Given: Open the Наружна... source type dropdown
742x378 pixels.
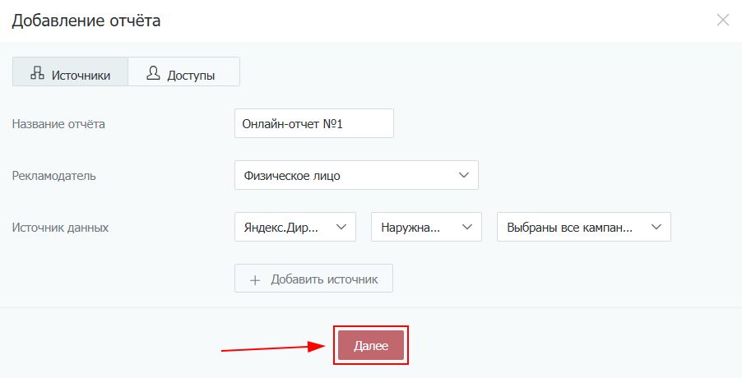Looking at the screenshot, I should click(x=425, y=227).
